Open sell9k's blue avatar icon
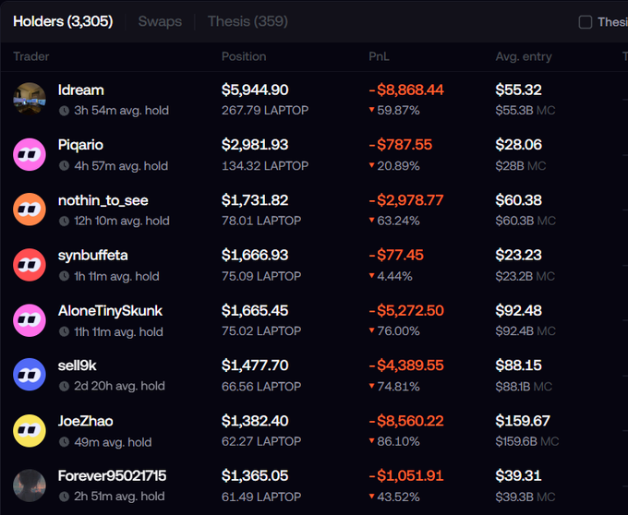Viewport: 628px width, 515px height. click(x=30, y=375)
